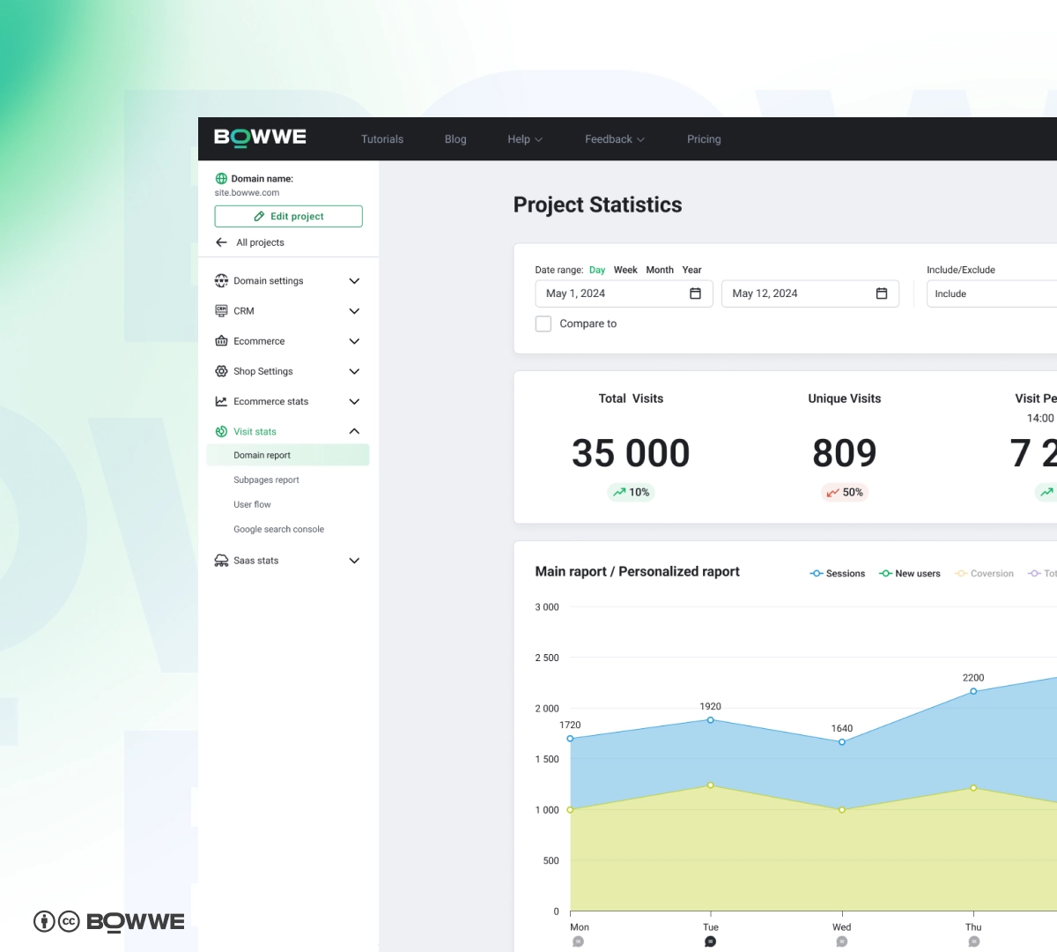Click the Total Visits 35 000 value
The width and height of the screenshot is (1057, 952).
coord(631,453)
